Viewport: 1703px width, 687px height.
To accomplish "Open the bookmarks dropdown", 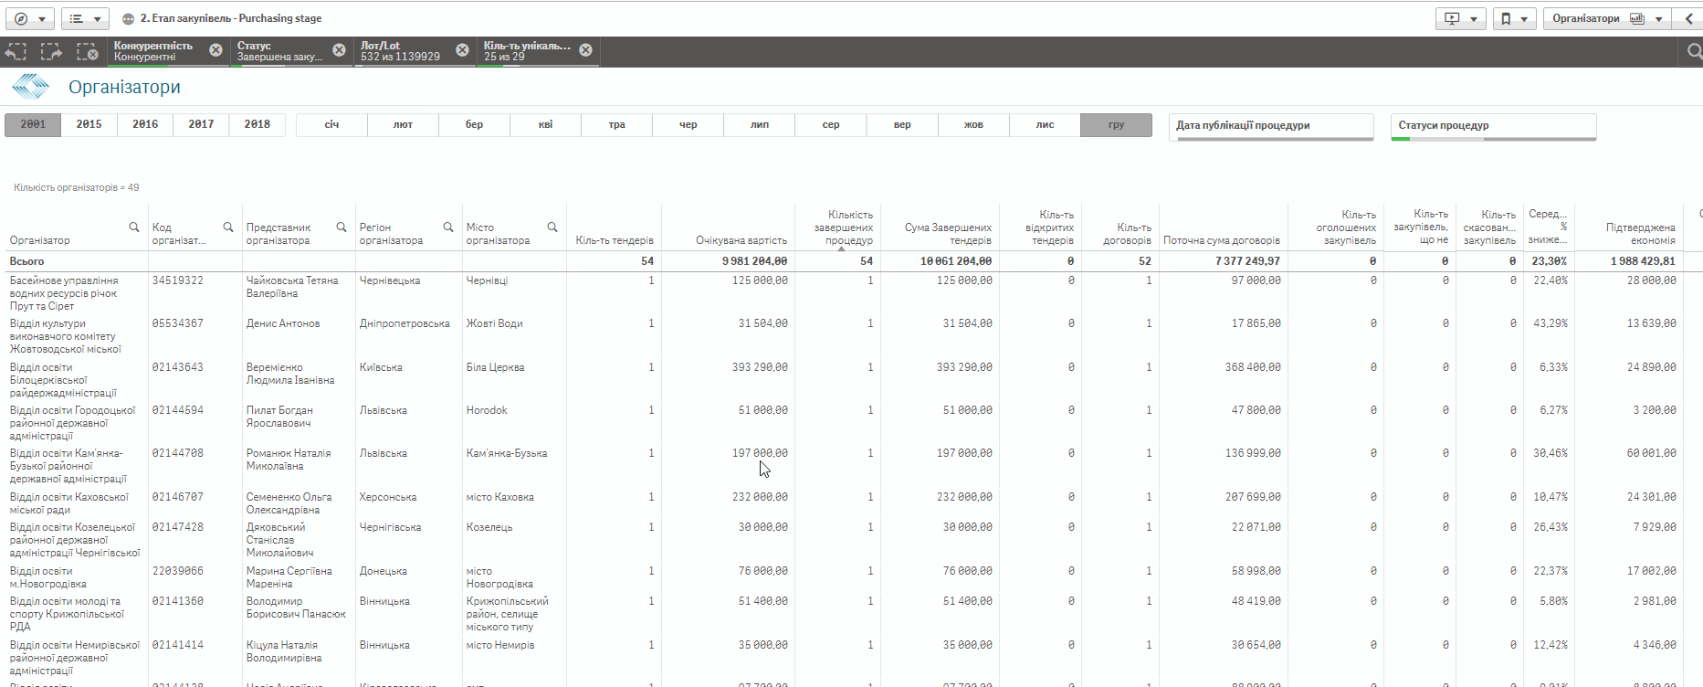I will pos(1515,18).
